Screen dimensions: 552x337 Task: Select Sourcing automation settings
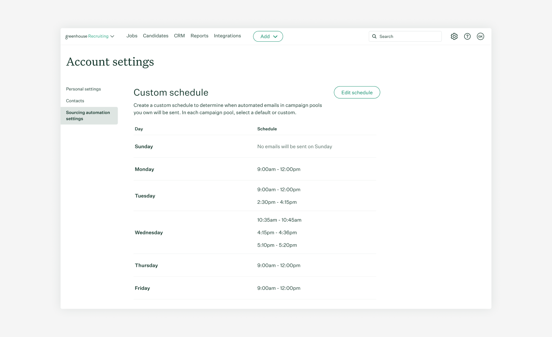click(88, 115)
